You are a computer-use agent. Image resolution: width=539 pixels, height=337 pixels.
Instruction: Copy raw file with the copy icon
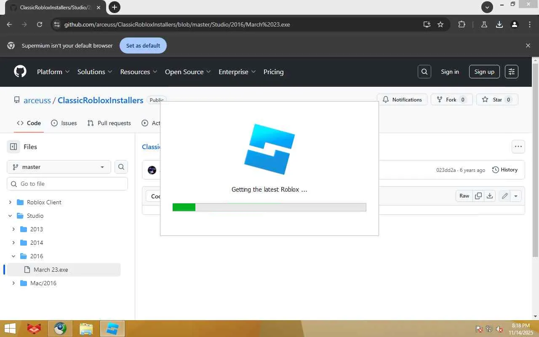(478, 196)
